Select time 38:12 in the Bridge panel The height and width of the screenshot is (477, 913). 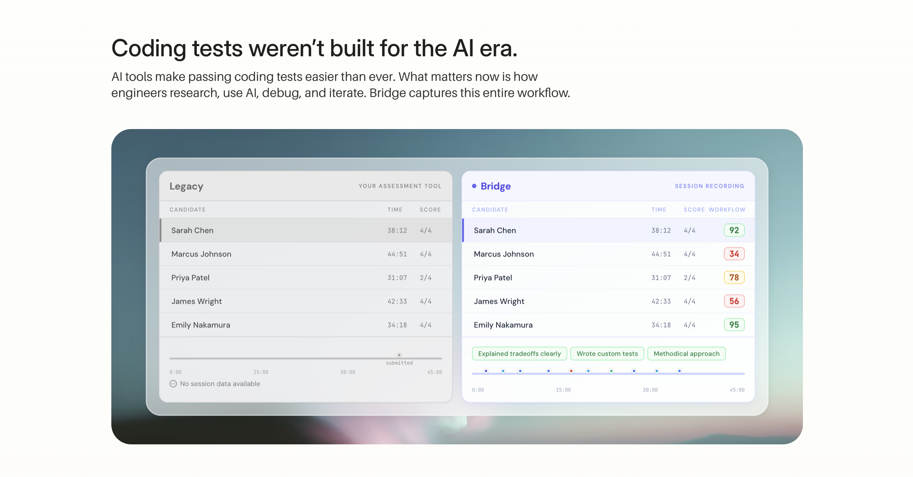point(661,231)
